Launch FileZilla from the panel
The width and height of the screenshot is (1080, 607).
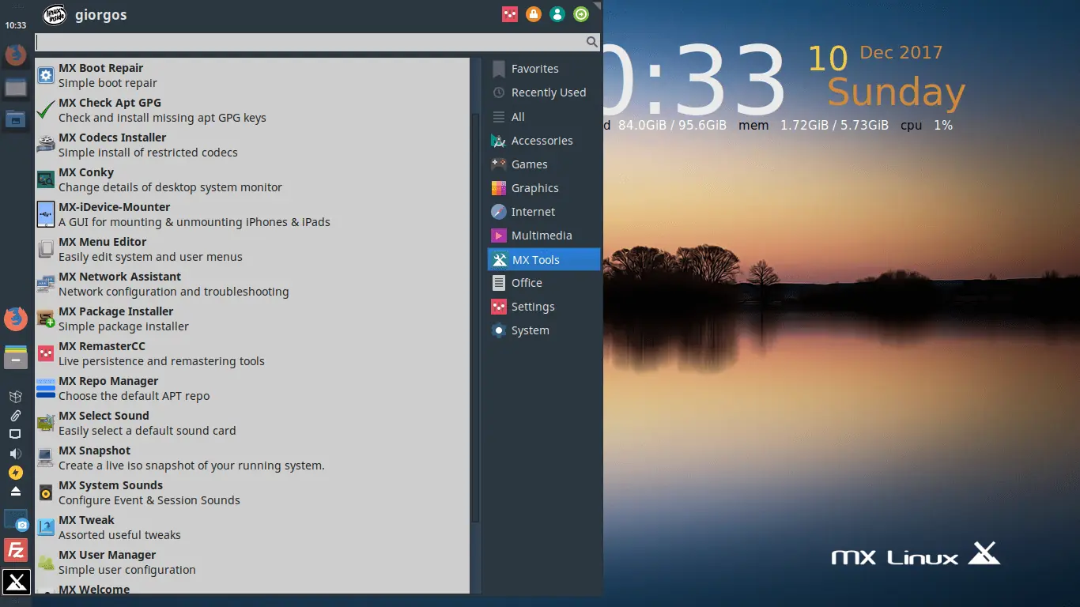tap(16, 550)
